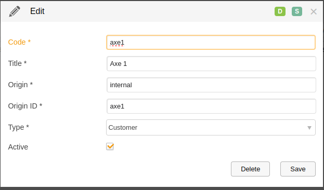Click the orange Code label

(x=19, y=42)
